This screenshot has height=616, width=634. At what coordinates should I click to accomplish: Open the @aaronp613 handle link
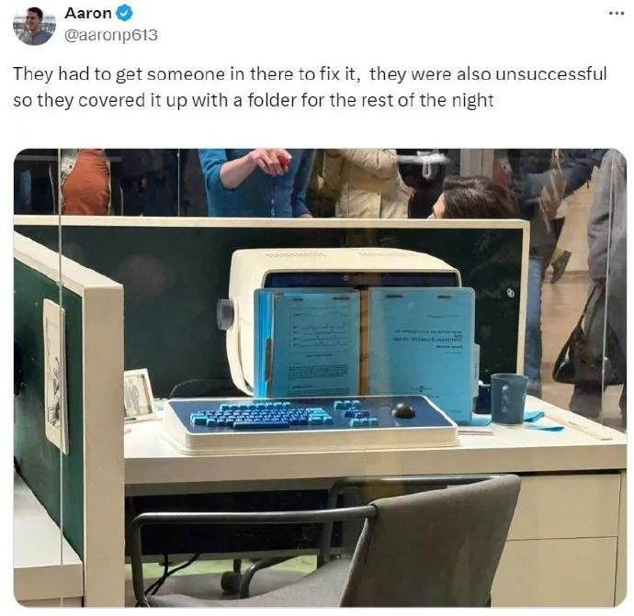pos(111,35)
